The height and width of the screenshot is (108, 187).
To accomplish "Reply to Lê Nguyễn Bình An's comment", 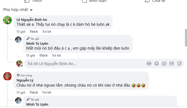I will coord(47,32).
